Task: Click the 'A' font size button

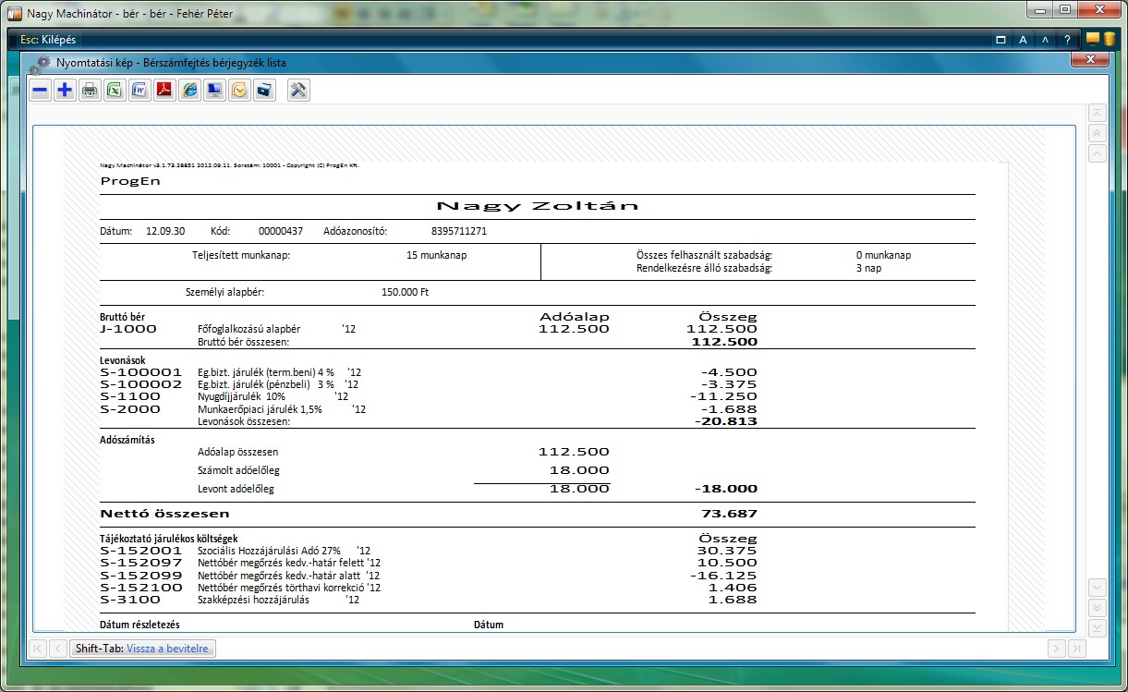Action: click(1023, 40)
